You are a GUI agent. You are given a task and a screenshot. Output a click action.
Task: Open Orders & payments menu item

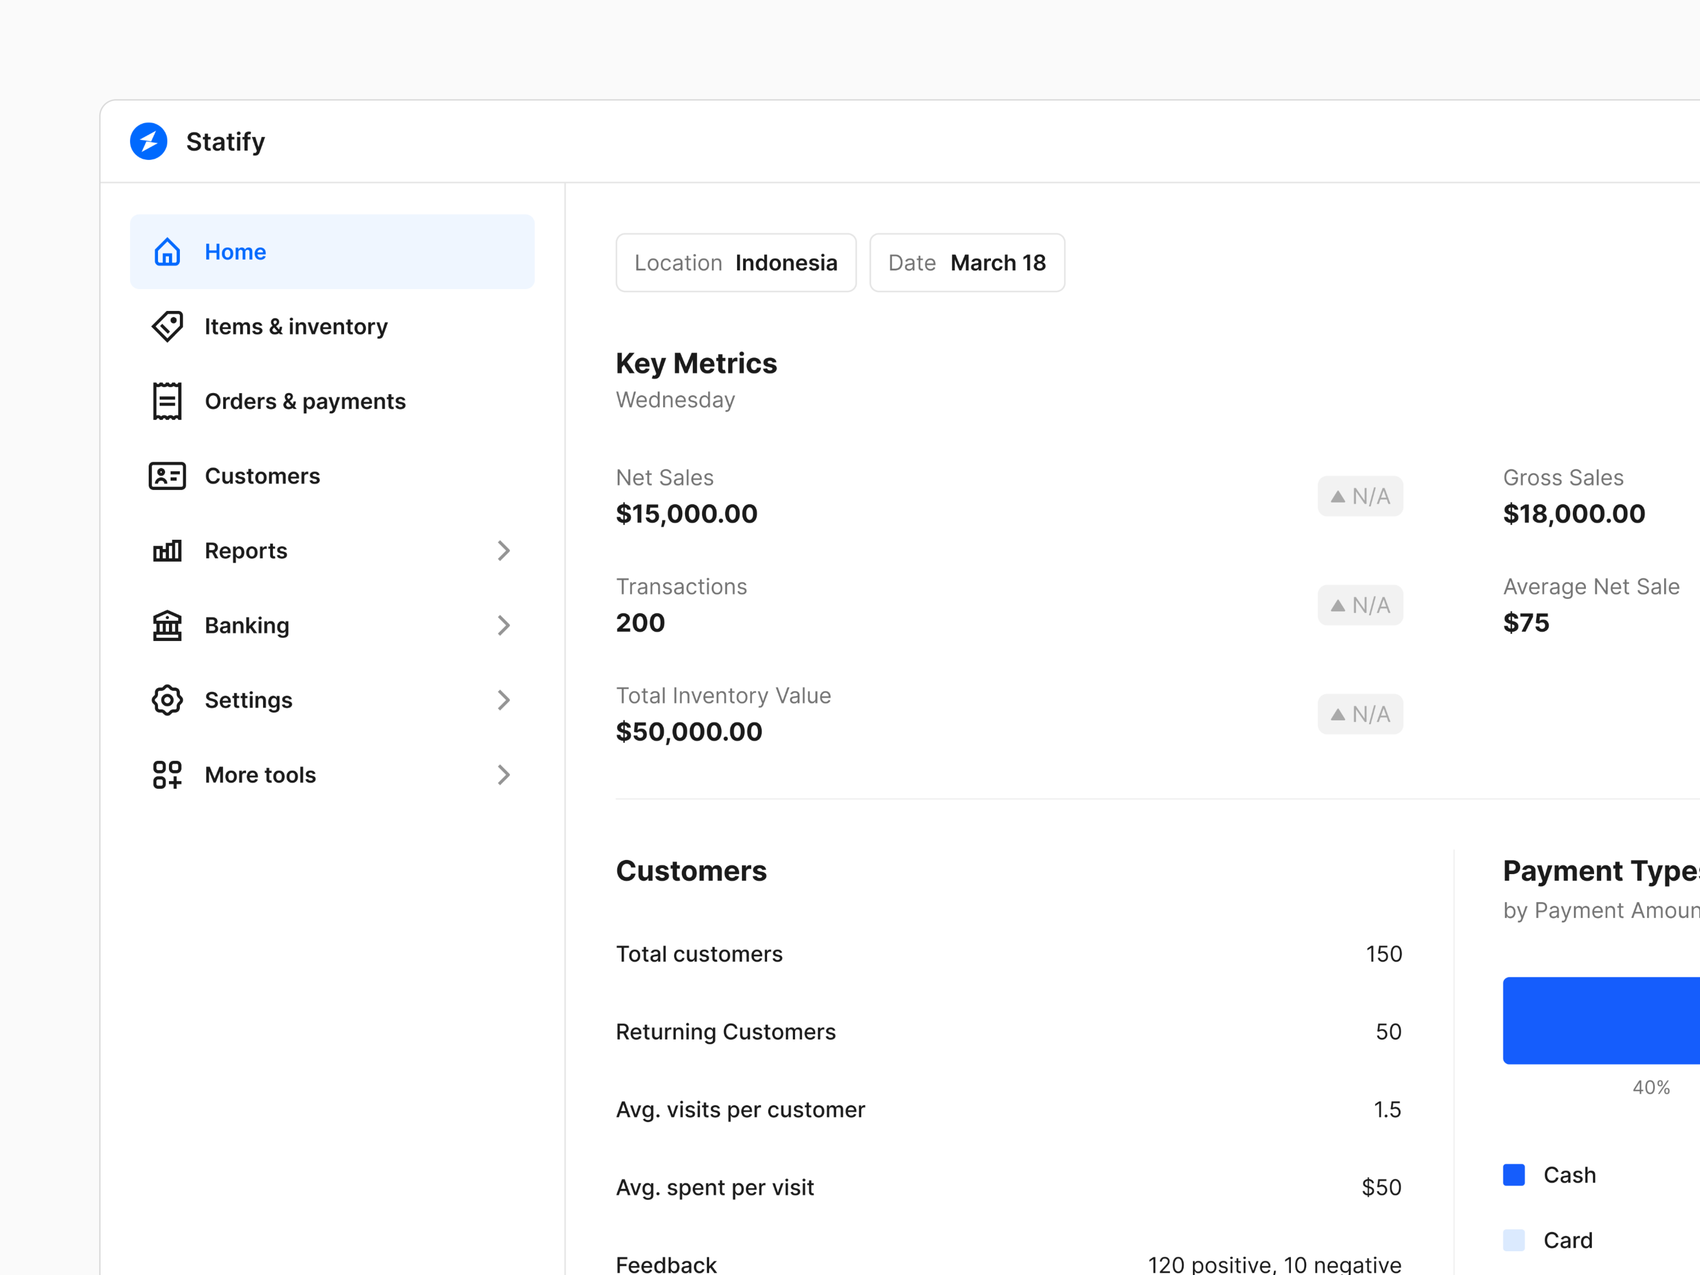tap(332, 401)
